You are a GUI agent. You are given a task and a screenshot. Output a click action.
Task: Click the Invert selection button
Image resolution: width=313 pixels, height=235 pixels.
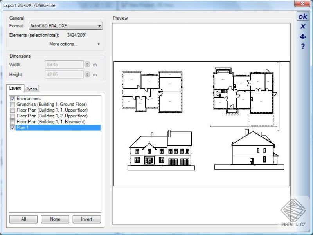coord(86,219)
